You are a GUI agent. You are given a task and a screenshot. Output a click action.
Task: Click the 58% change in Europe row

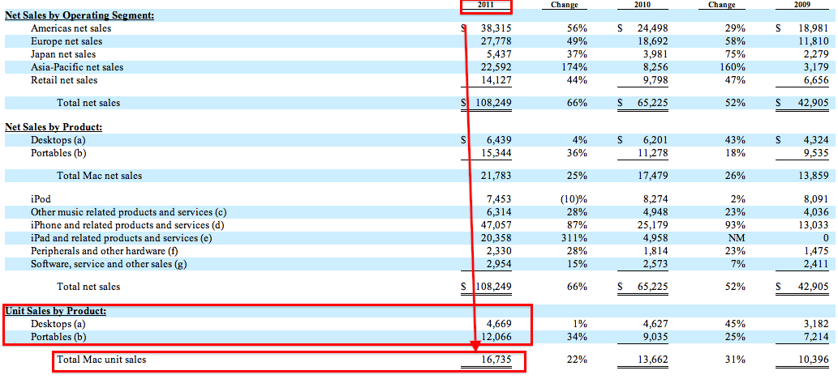tap(736, 41)
